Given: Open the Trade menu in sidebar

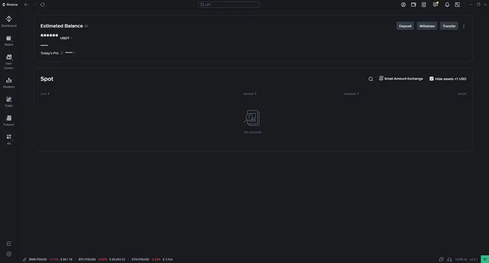Looking at the screenshot, I should click(x=9, y=102).
